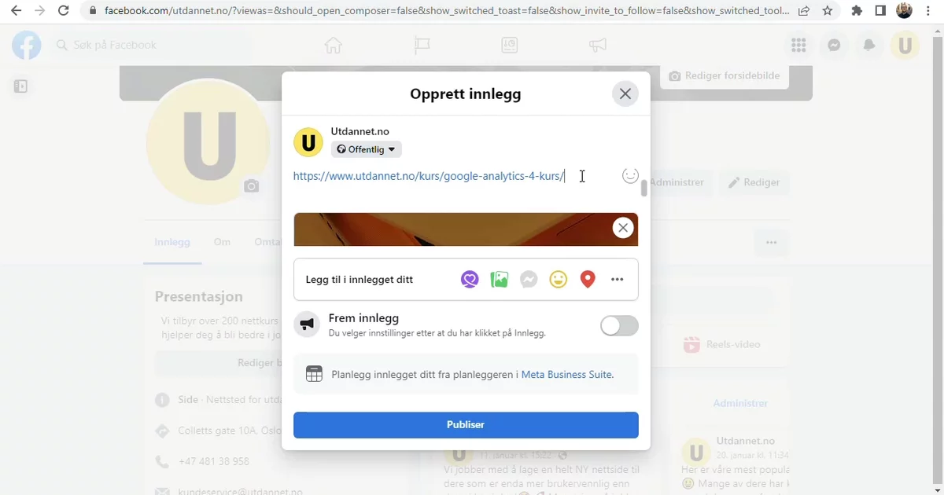Open Messenger in the top bar
Image resolution: width=944 pixels, height=495 pixels.
click(x=834, y=46)
